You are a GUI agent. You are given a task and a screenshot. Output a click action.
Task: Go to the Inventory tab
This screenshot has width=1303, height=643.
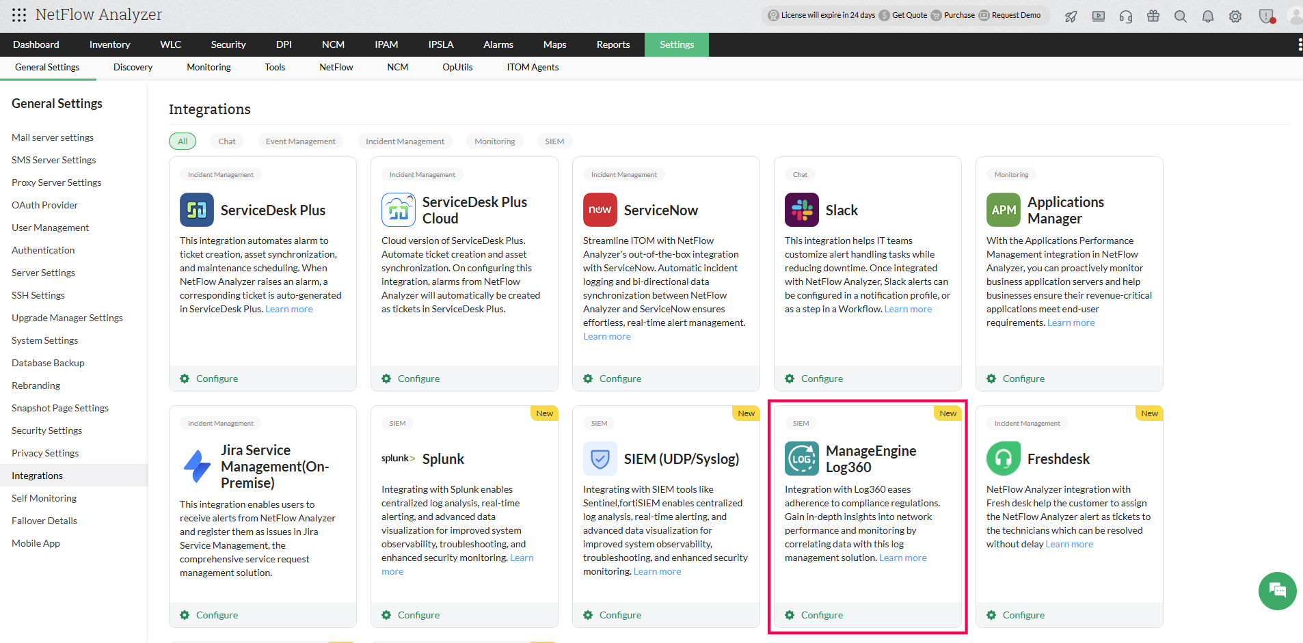coord(109,44)
